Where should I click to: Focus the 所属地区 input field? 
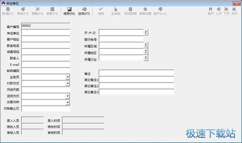coord(121,51)
